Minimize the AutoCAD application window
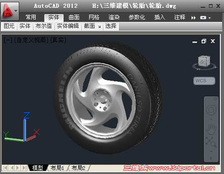 203,7
